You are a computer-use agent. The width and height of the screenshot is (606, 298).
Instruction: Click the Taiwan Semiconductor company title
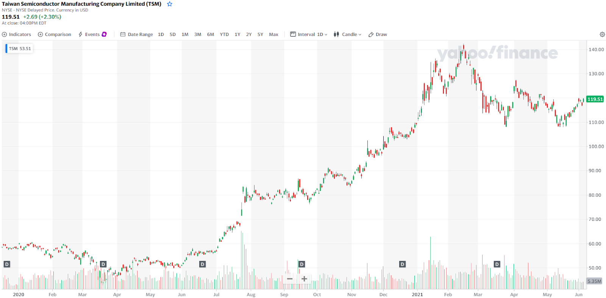[82, 4]
